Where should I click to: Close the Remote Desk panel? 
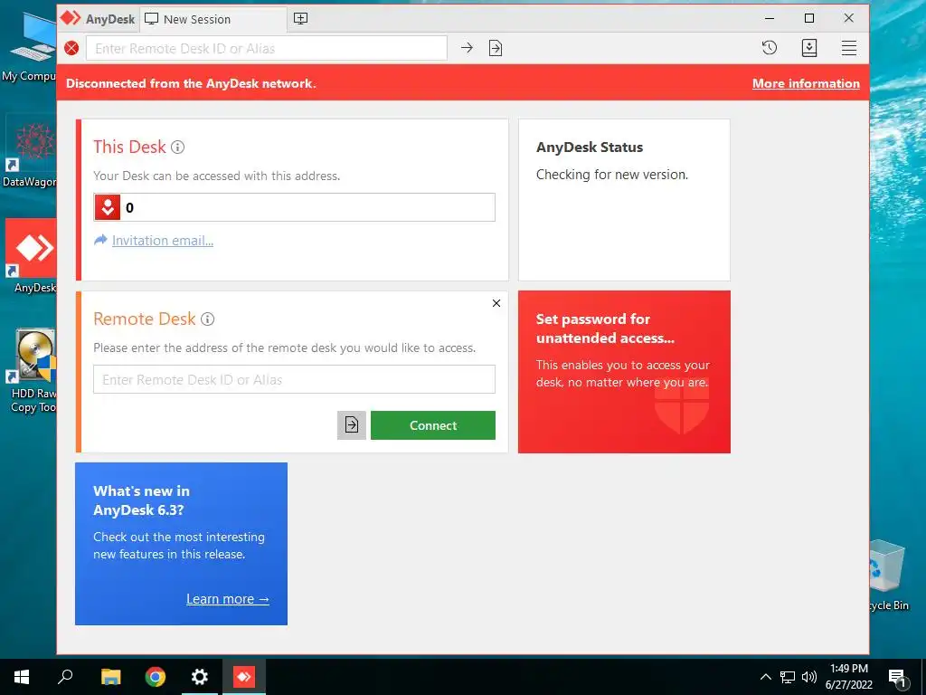click(x=496, y=303)
